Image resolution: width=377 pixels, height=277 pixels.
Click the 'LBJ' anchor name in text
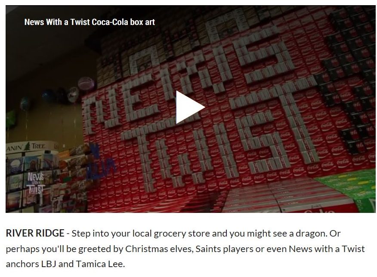[x=49, y=264]
